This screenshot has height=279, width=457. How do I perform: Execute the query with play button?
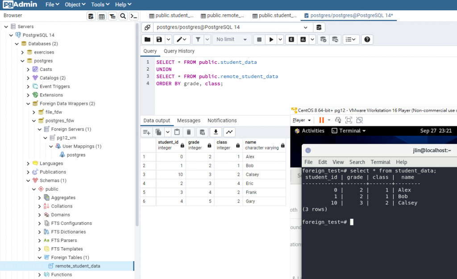(x=271, y=39)
